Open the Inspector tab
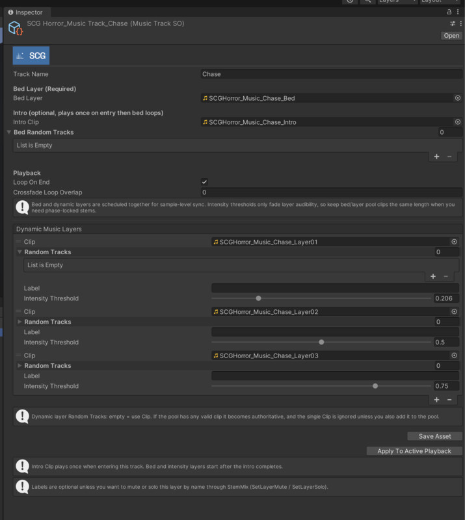 [25, 12]
